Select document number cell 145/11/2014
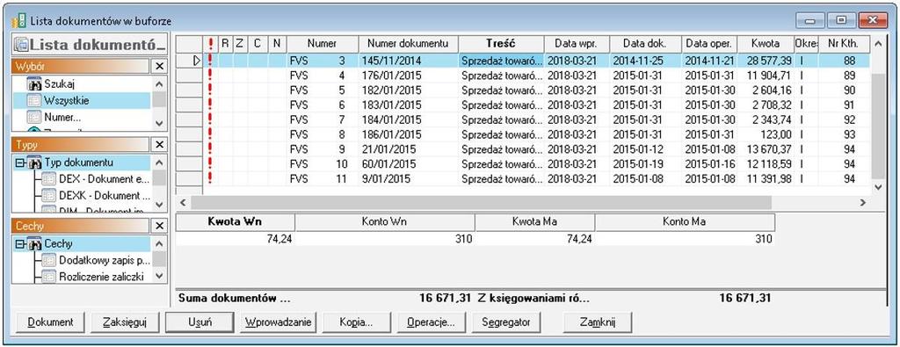 click(x=408, y=61)
